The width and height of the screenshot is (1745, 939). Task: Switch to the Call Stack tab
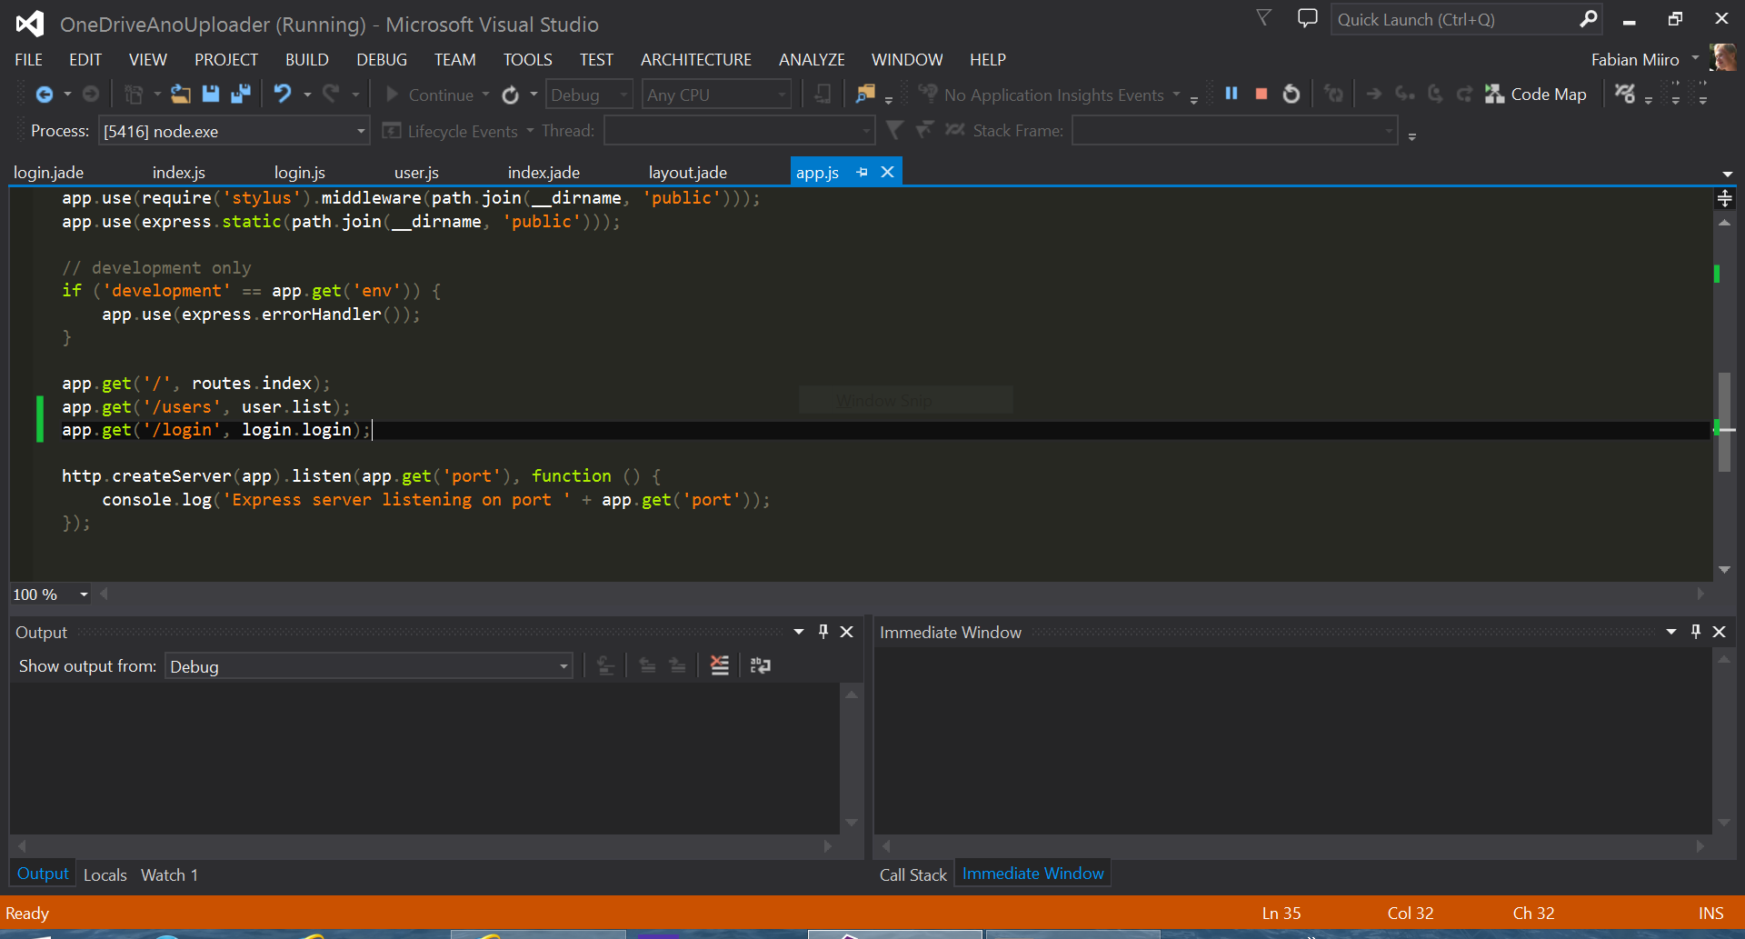pos(913,874)
